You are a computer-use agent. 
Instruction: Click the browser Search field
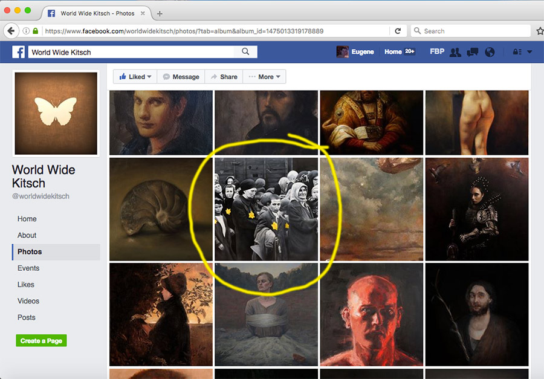tap(470, 31)
